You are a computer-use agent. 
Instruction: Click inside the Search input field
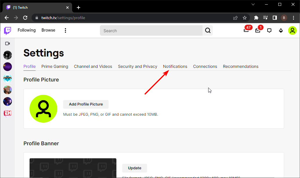click(x=151, y=30)
